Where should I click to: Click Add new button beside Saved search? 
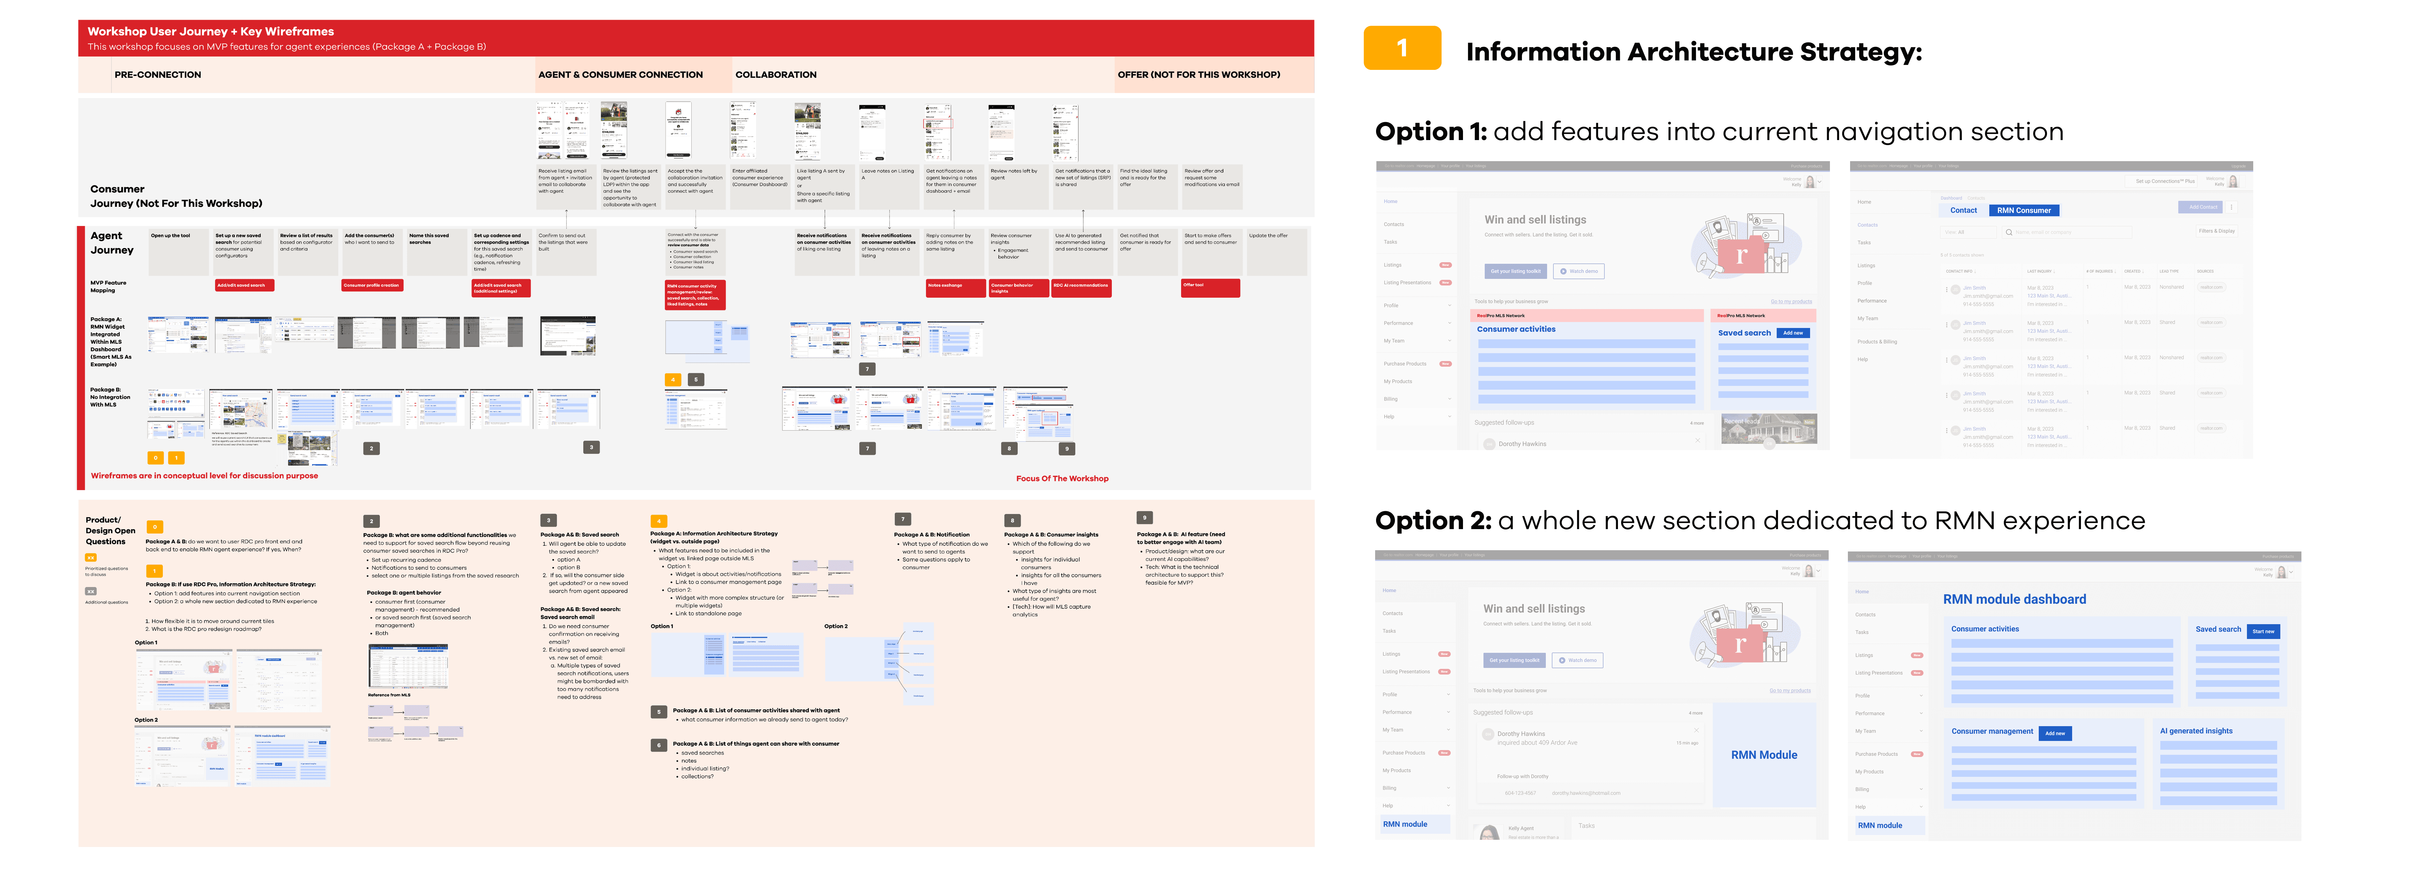1794,333
